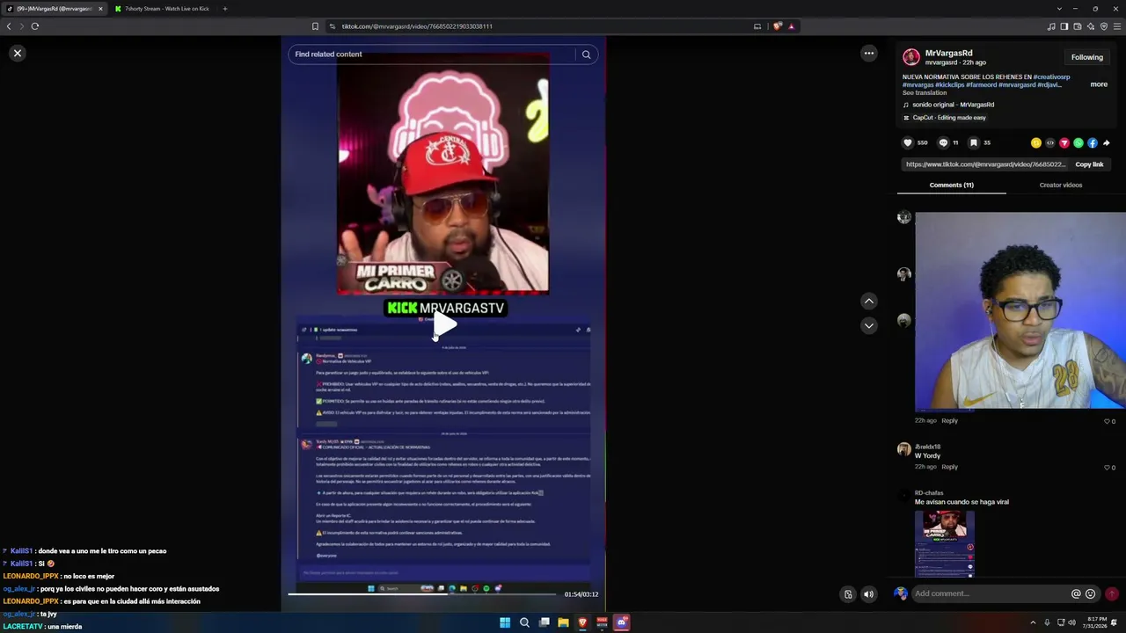Open the Brave VPN shield icon
1126x633 pixels.
pyautogui.click(x=1104, y=26)
